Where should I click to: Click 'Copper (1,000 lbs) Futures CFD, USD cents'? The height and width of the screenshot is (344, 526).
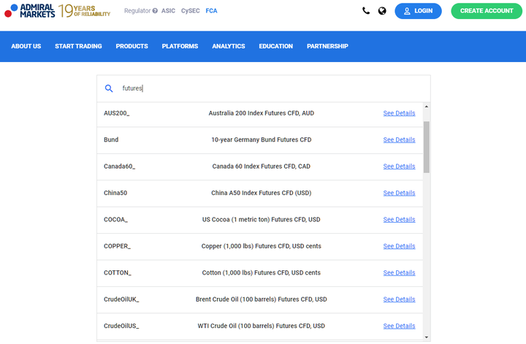pos(262,246)
